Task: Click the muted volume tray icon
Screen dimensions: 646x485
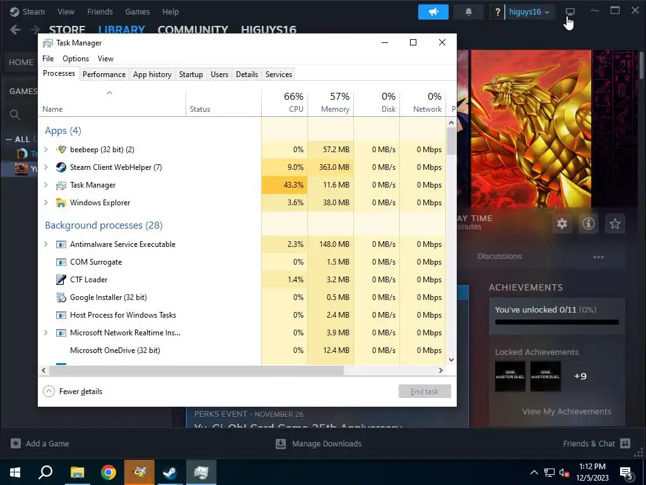Action: pos(564,473)
